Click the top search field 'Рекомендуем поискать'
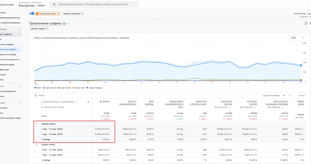The image size is (311, 164). [x=94, y=4]
